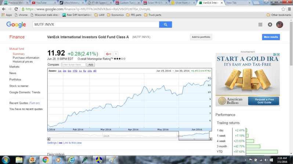293x164 pixels.
Task: Click the browser address bar URL
Action: [x=88, y=9]
